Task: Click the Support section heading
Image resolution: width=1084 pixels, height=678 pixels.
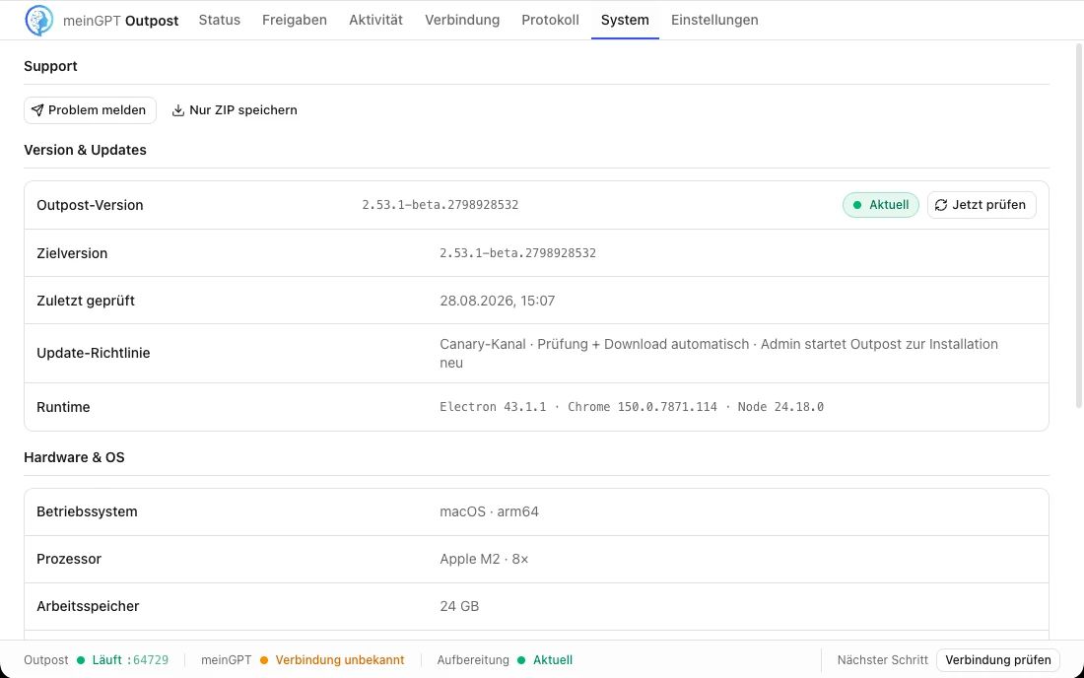Action: 50,66
